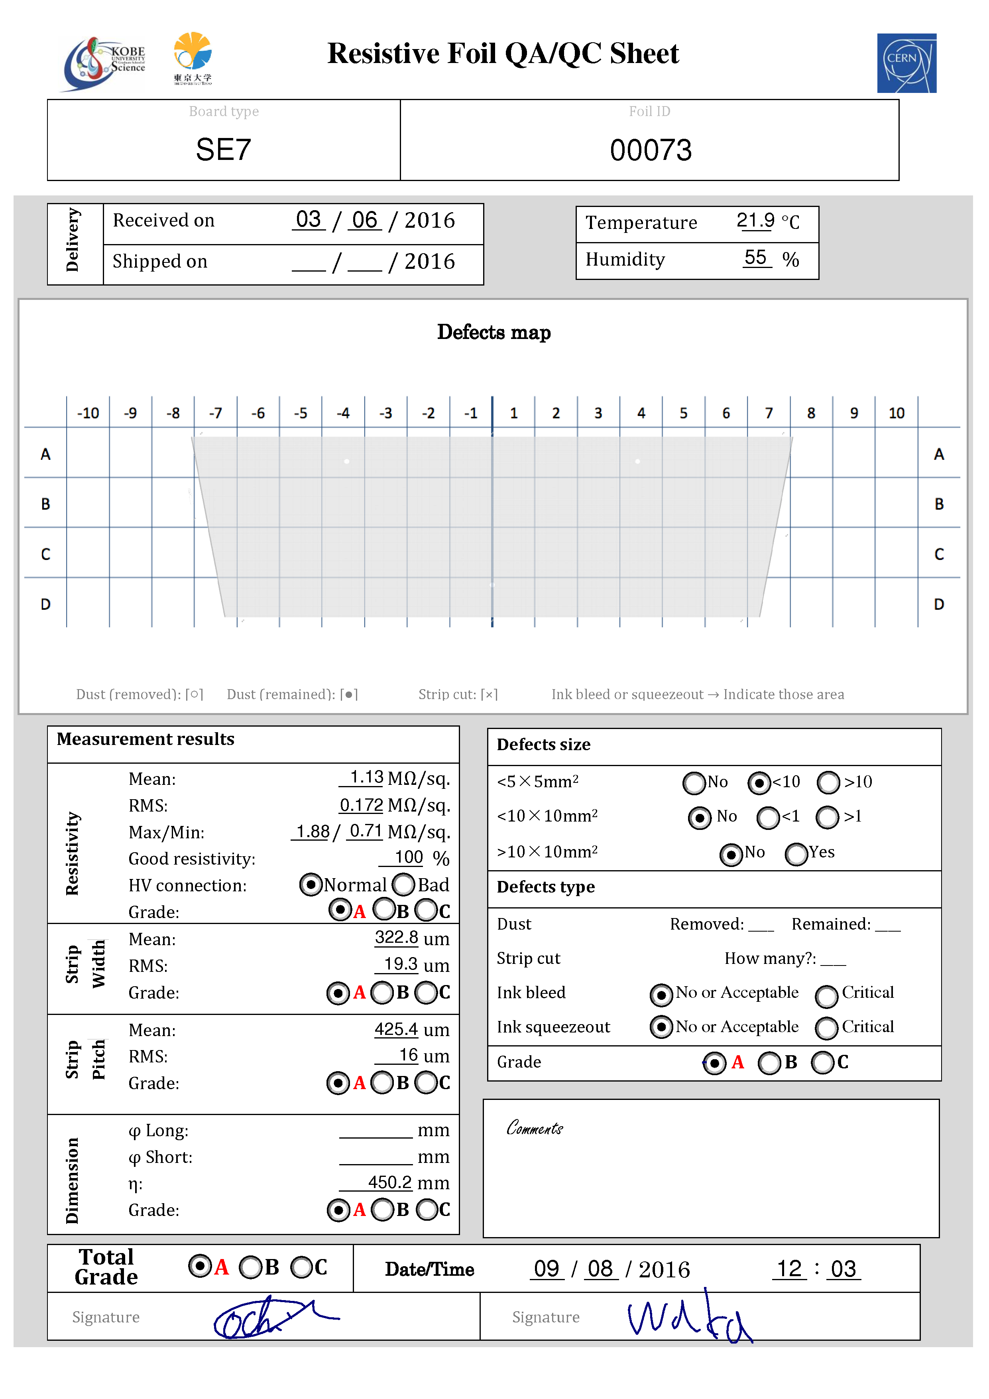Set Strip Pitch grade to C

click(x=426, y=1084)
